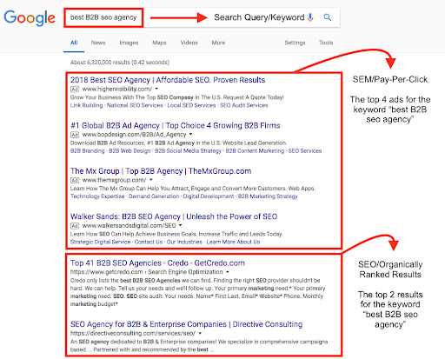Expand dropdown arrow next to getcredo.com URL
Image resolution: width=445 pixels, height=359 pixels.
[228, 272]
